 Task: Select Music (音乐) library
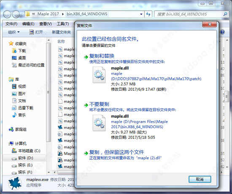pos(19,115)
